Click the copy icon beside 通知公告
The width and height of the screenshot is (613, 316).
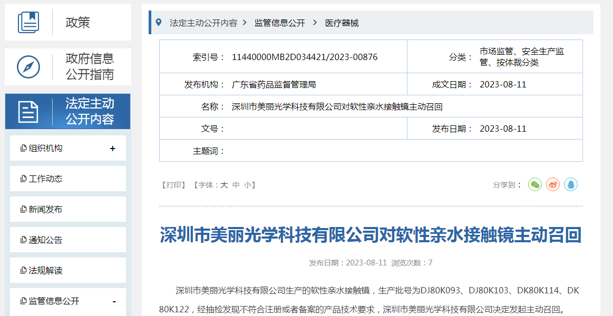pos(24,240)
